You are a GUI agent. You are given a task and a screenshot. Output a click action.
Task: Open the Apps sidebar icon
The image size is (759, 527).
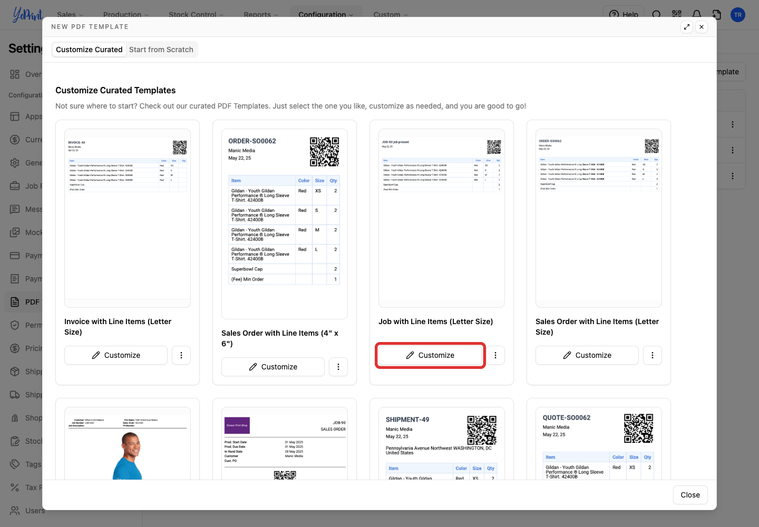click(15, 116)
